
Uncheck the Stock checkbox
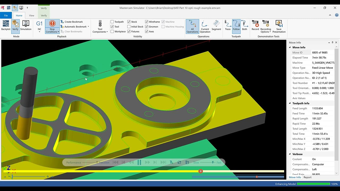[129, 22]
